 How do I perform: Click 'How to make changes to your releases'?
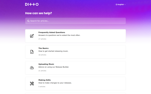55,83
